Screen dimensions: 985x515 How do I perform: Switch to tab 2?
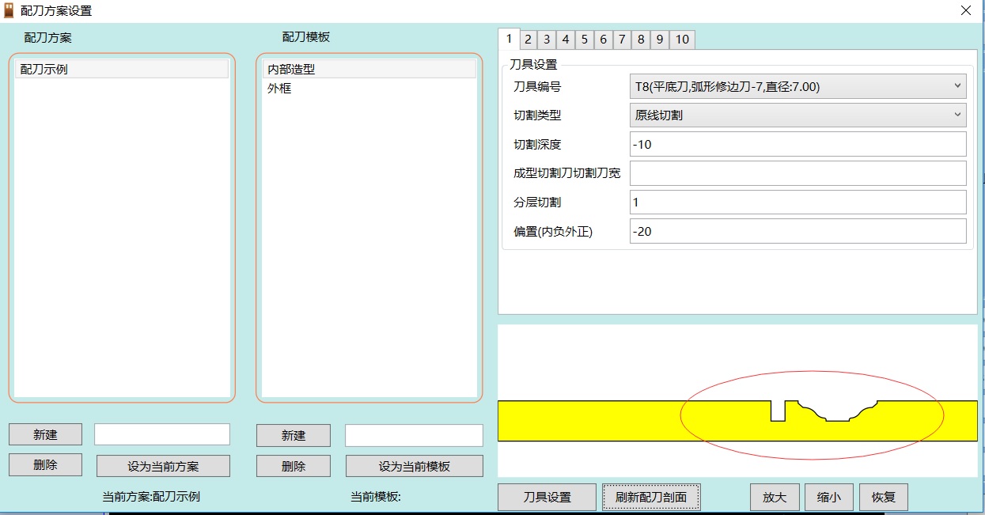[x=527, y=40]
